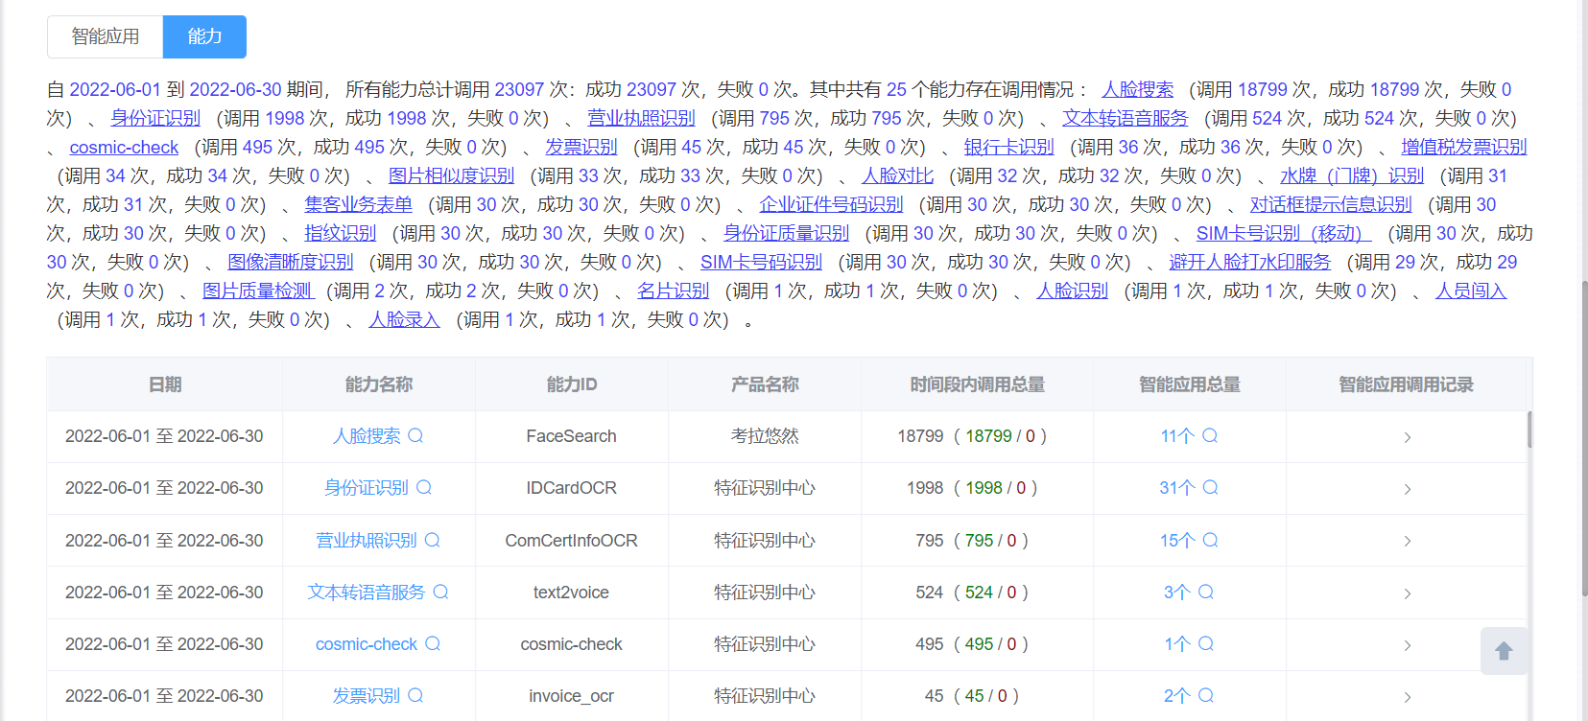The width and height of the screenshot is (1588, 721).
Task: Open the 人员闯入 link
Action: [x=1471, y=291]
